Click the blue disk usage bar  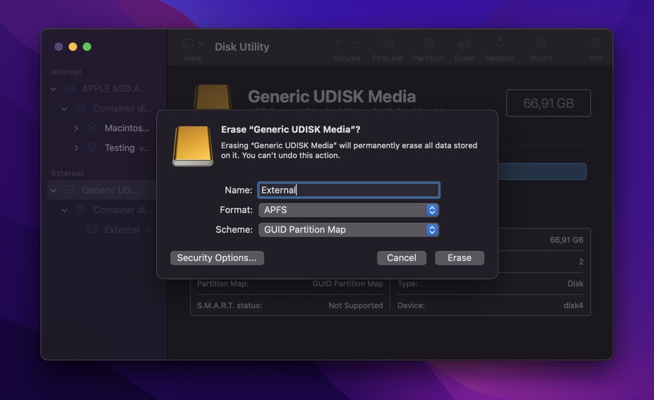(x=542, y=171)
